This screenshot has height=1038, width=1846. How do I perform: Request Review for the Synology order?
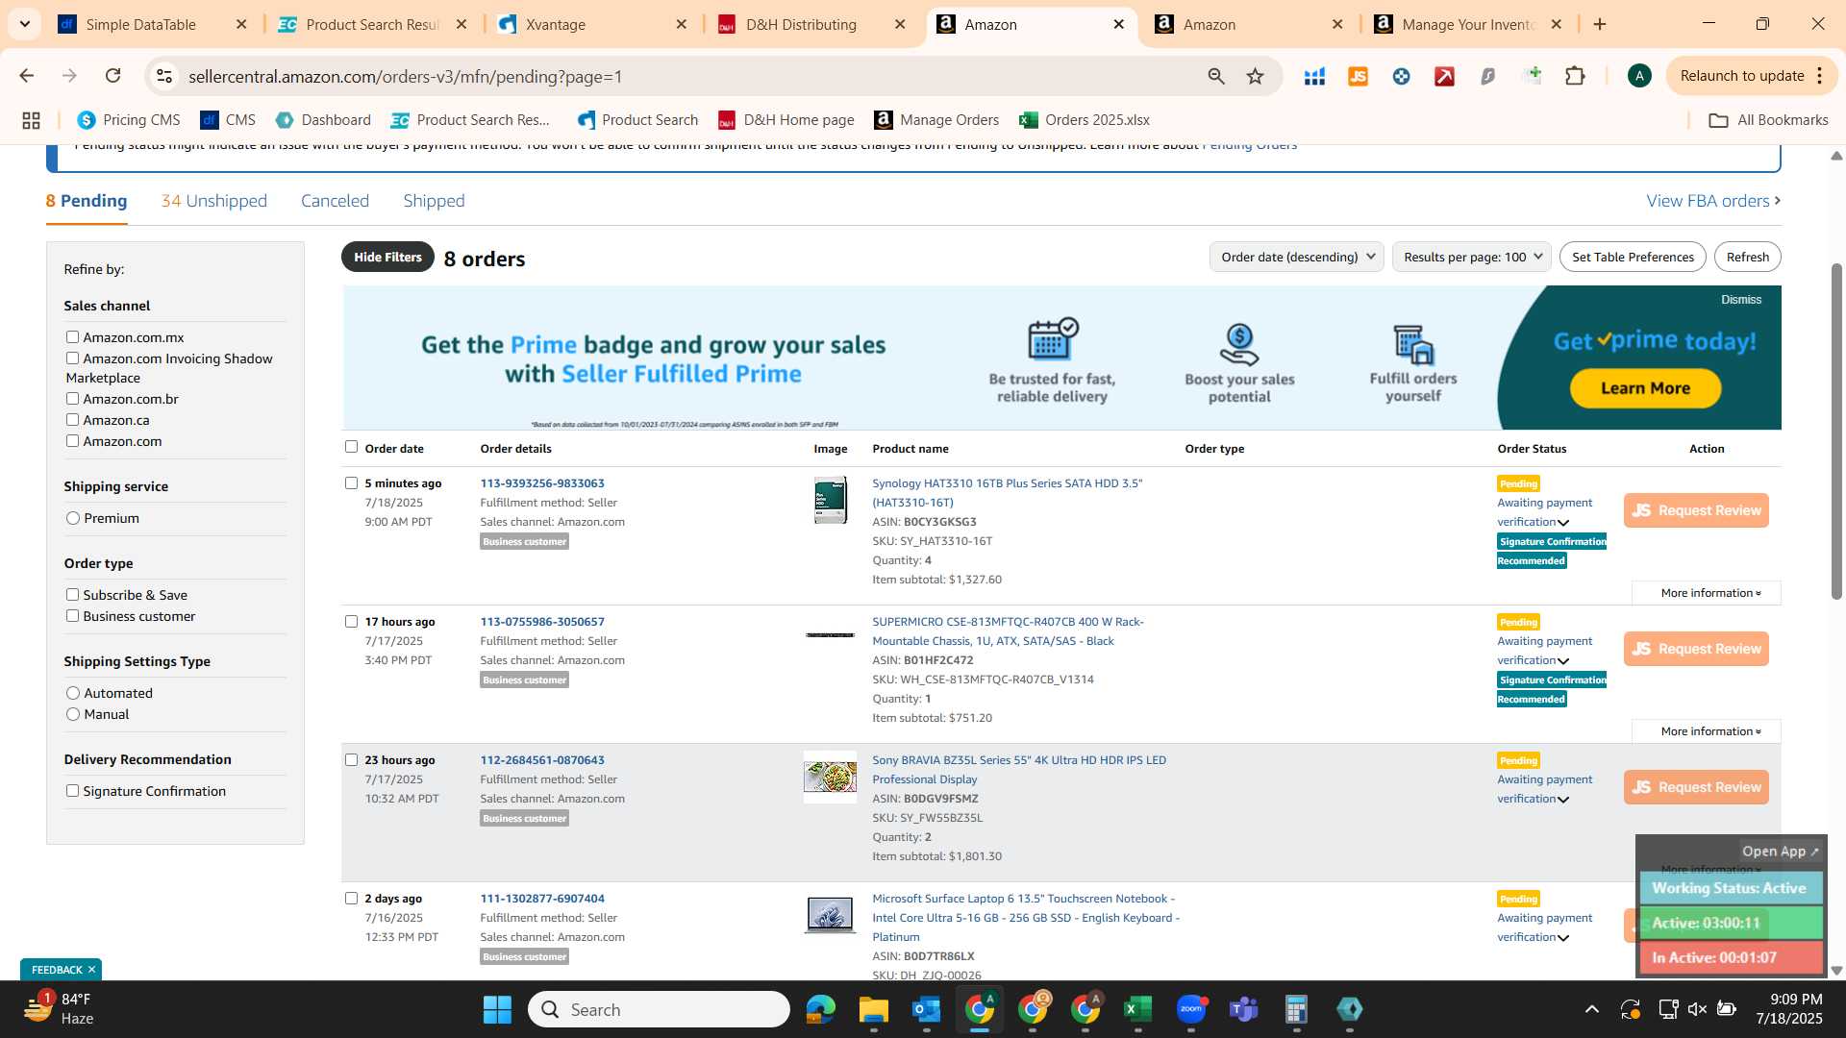[x=1696, y=510]
